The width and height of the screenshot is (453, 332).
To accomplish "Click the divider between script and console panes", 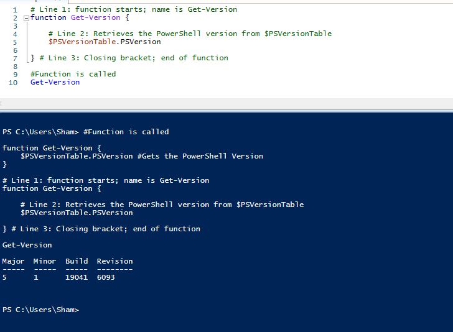I will coord(226,111).
